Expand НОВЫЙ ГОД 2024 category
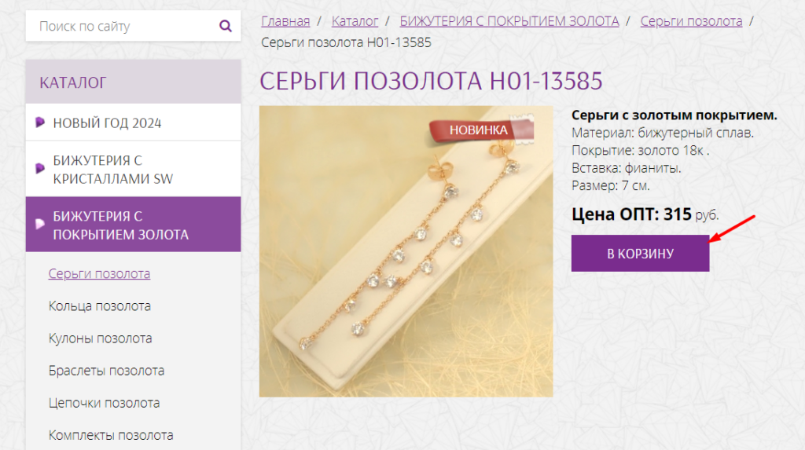The image size is (805, 450). coord(133,123)
